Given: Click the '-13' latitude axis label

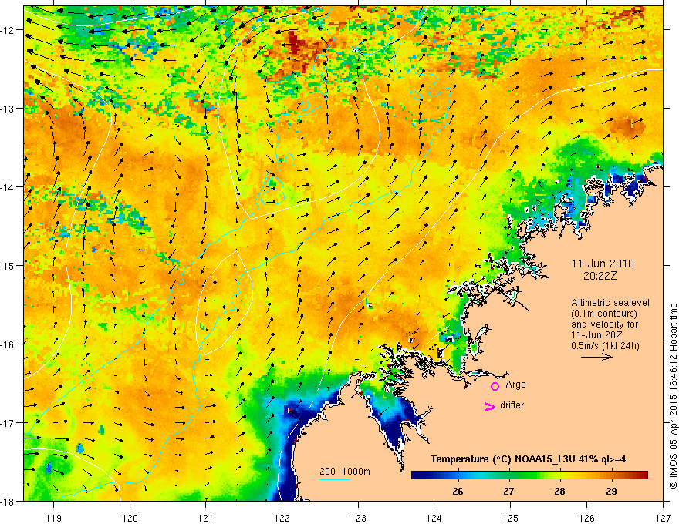Looking at the screenshot, I should pyautogui.click(x=8, y=109).
